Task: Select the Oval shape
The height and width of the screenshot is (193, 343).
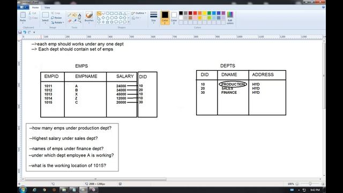Action: point(107,13)
